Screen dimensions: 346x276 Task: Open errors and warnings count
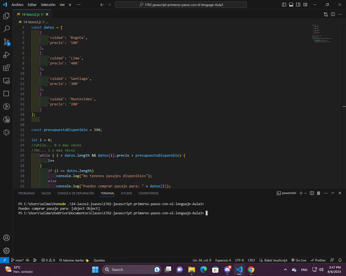click(48, 260)
